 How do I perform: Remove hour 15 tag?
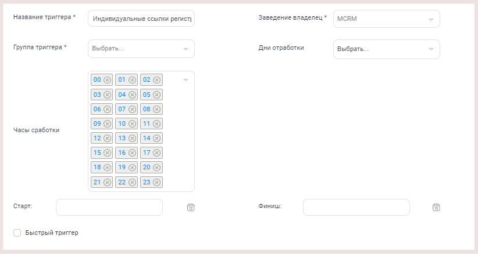click(107, 153)
